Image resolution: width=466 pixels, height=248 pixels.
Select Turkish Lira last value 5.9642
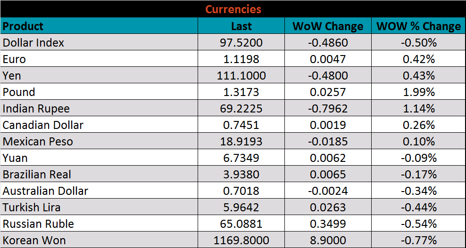[x=241, y=208]
